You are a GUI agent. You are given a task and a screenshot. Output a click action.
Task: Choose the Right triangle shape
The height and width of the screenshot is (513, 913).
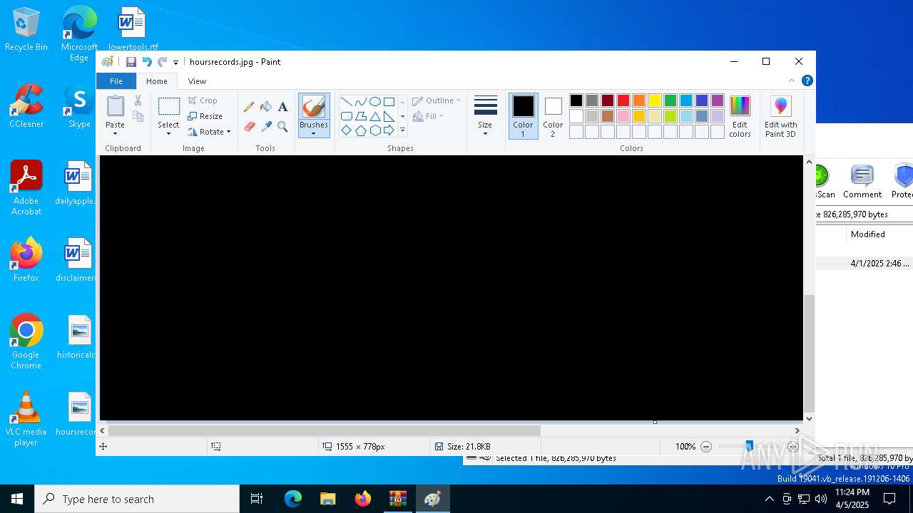pyautogui.click(x=389, y=116)
